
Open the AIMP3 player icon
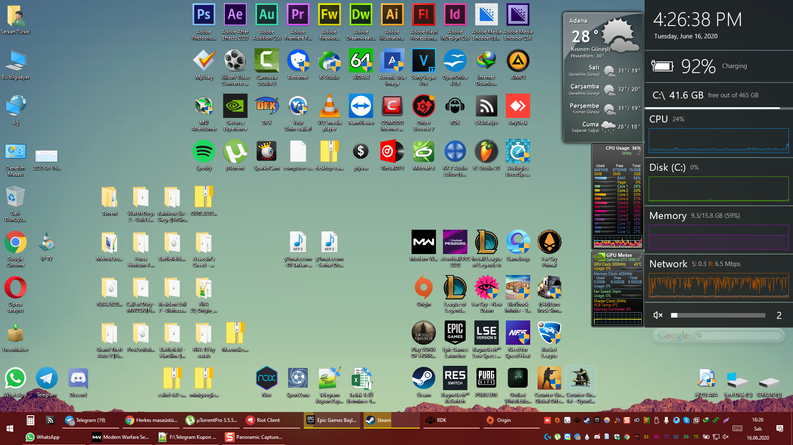click(518, 64)
